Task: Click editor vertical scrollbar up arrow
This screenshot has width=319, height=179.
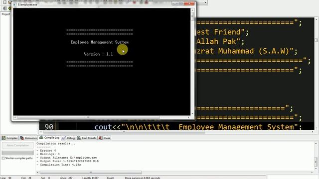Action: [317, 19]
